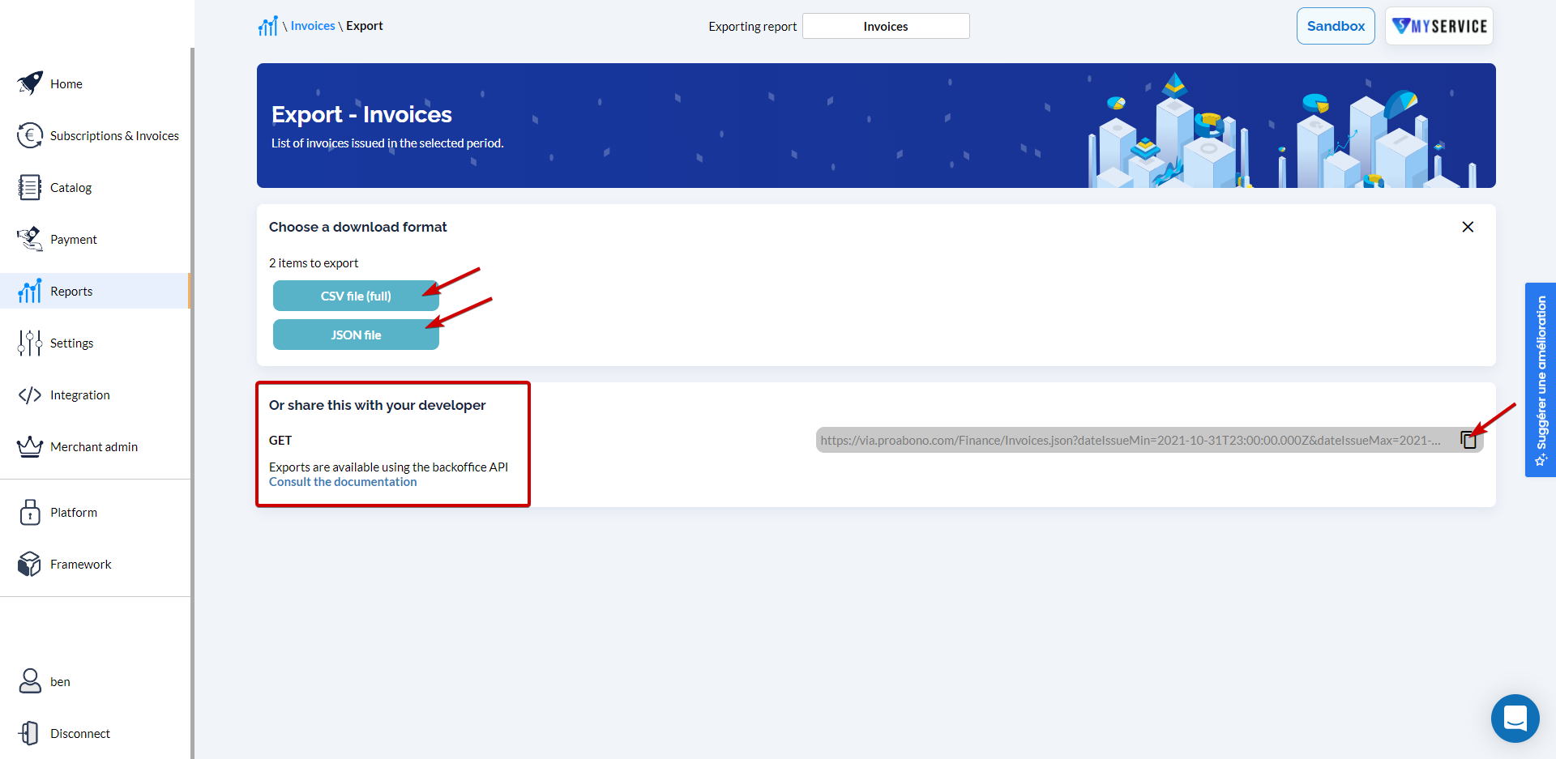Viewport: 1556px width, 759px height.
Task: Click the "2 items to export" text
Action: (x=314, y=263)
